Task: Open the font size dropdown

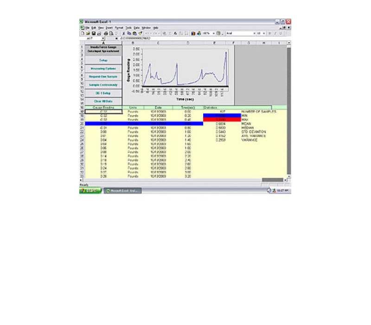Action: click(x=264, y=33)
